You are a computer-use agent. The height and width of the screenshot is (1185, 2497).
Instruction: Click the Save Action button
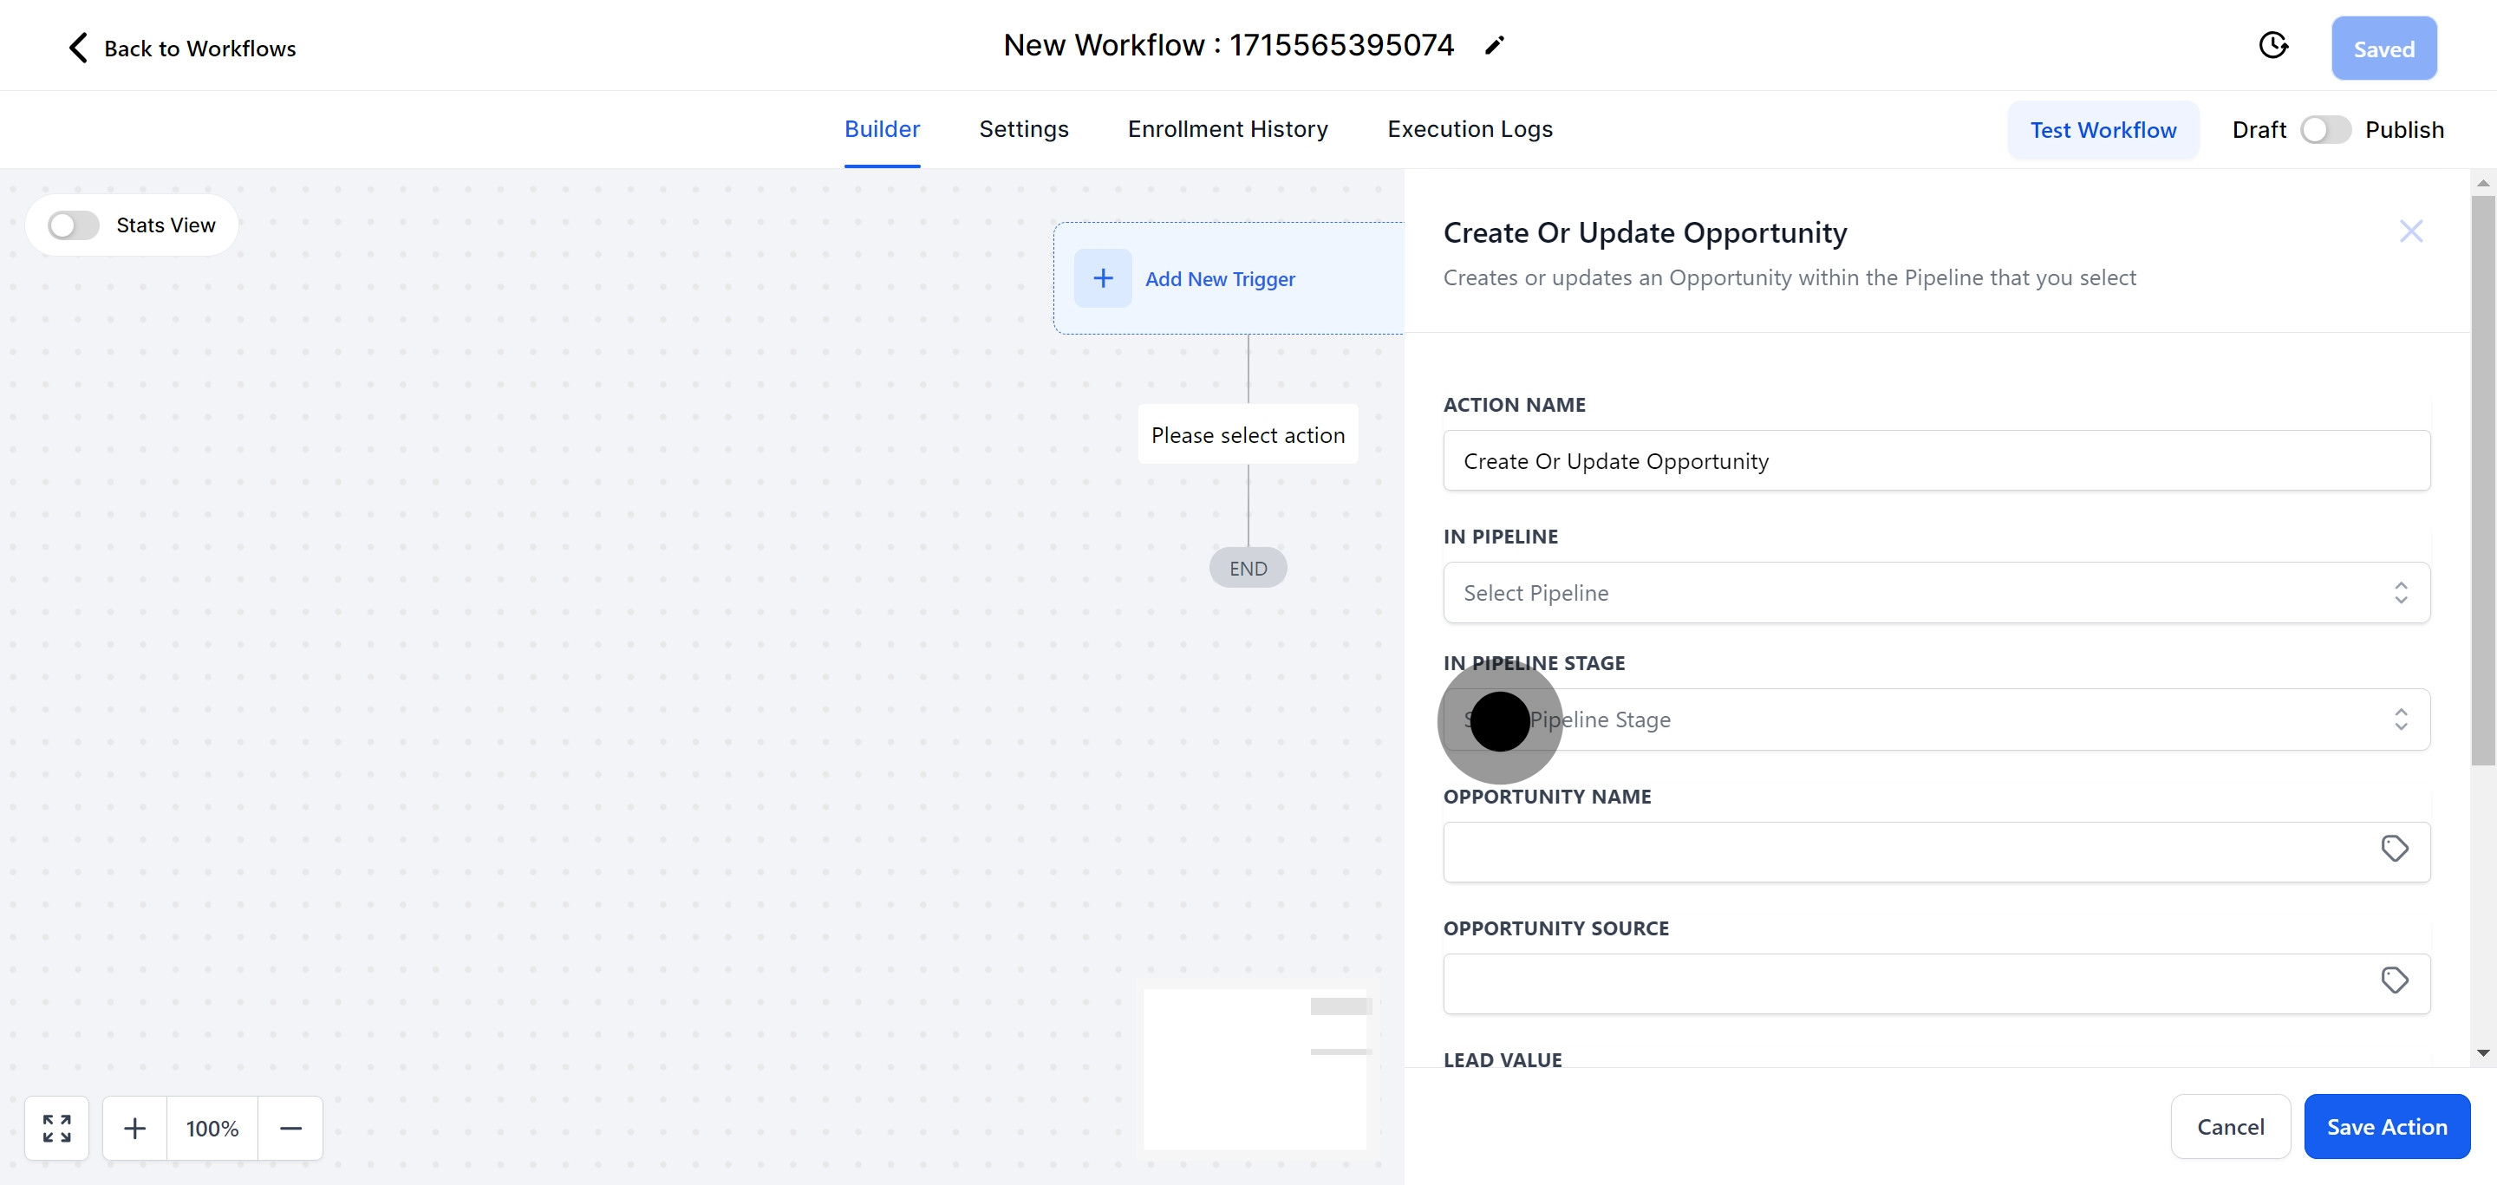2387,1126
